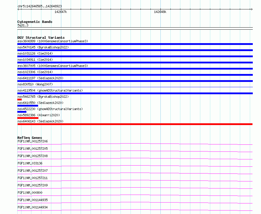Open variant nsv1034911 (Coe2014) label

point(35,60)
